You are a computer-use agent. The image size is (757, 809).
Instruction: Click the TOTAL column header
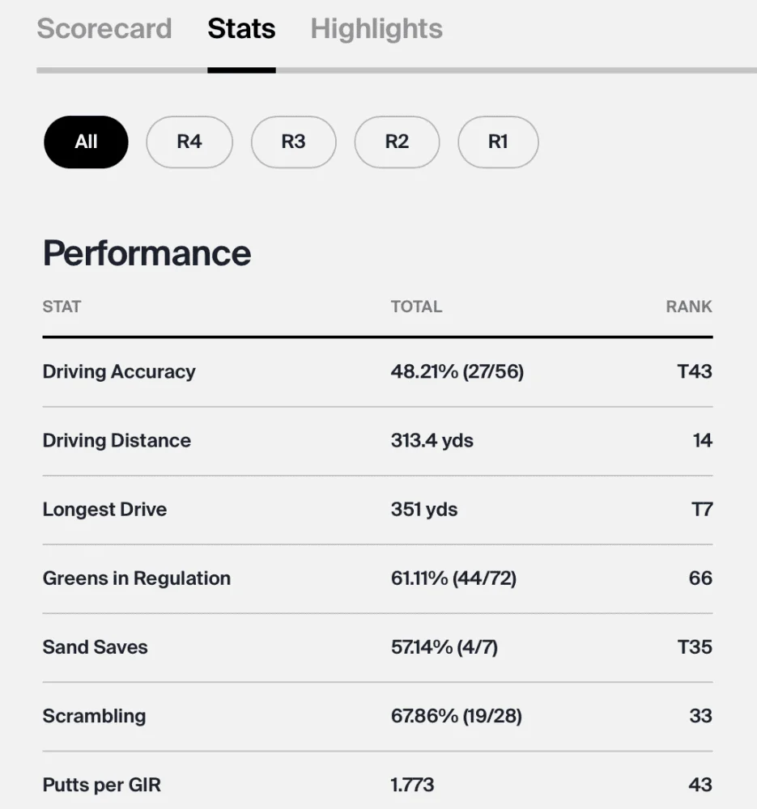(x=416, y=307)
